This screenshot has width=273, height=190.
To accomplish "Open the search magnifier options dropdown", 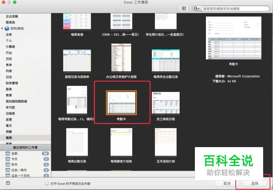I will coord(196,8).
